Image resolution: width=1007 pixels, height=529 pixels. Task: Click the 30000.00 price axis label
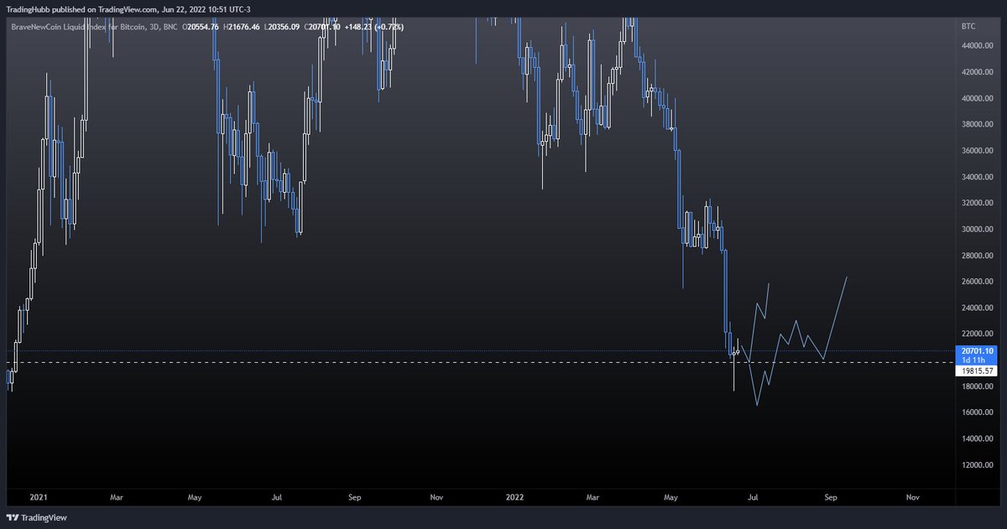pos(978,229)
